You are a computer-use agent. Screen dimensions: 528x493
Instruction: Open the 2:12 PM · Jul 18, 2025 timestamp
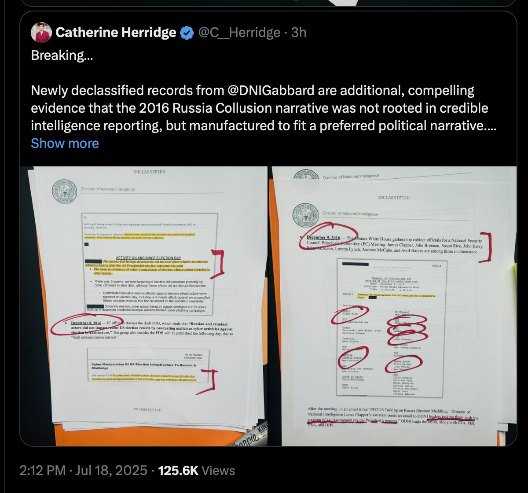(83, 470)
